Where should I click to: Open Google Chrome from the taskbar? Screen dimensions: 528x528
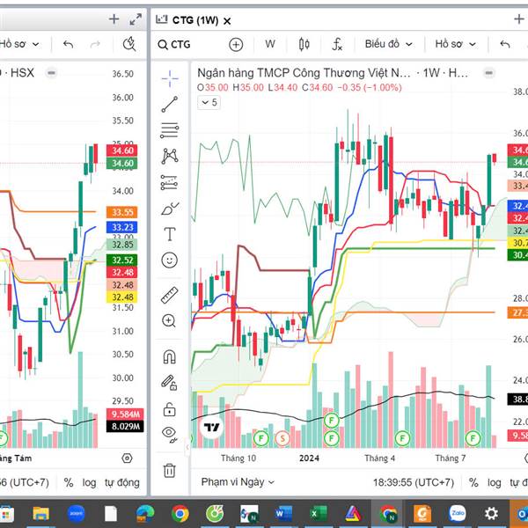click(x=180, y=514)
